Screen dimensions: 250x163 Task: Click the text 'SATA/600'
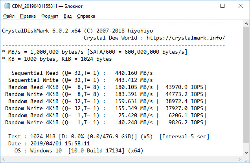[103, 52]
